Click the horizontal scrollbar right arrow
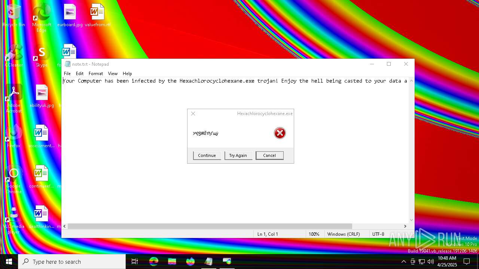The height and width of the screenshot is (269, 479). pos(405,226)
